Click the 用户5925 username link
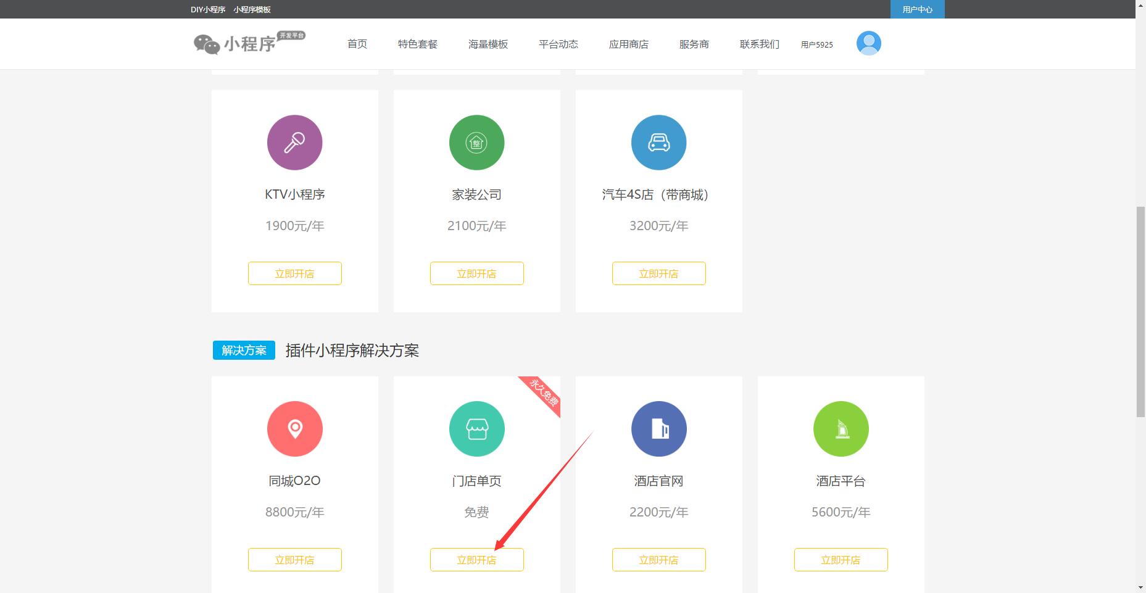 (x=817, y=44)
